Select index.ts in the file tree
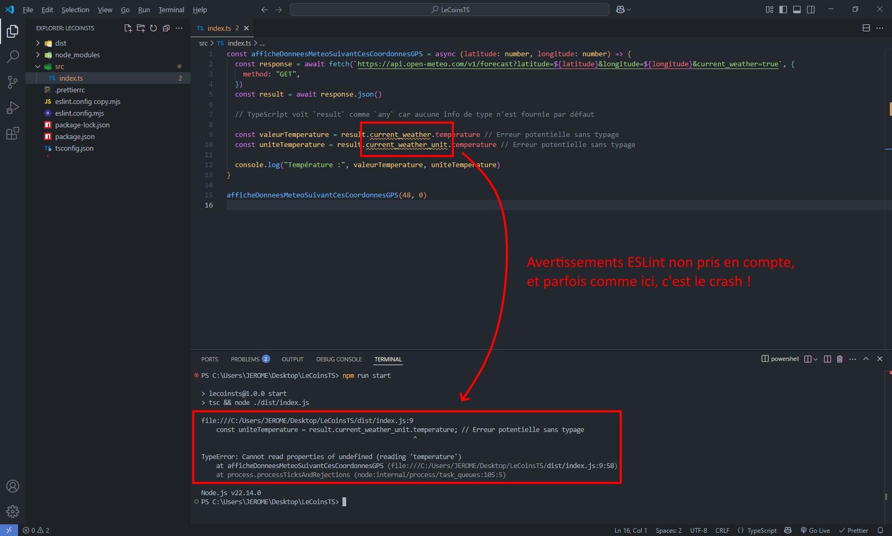892x536 pixels. coord(108,78)
